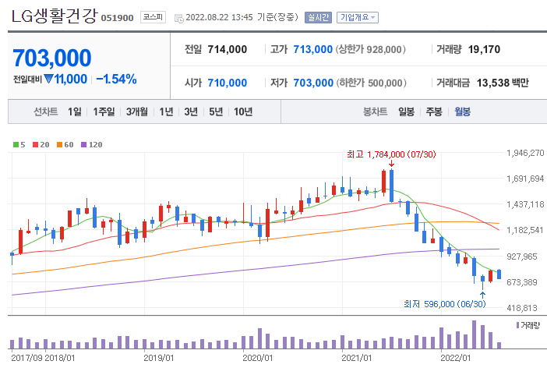
Task: Click the 418,813 price axis label
Action: click(522, 308)
